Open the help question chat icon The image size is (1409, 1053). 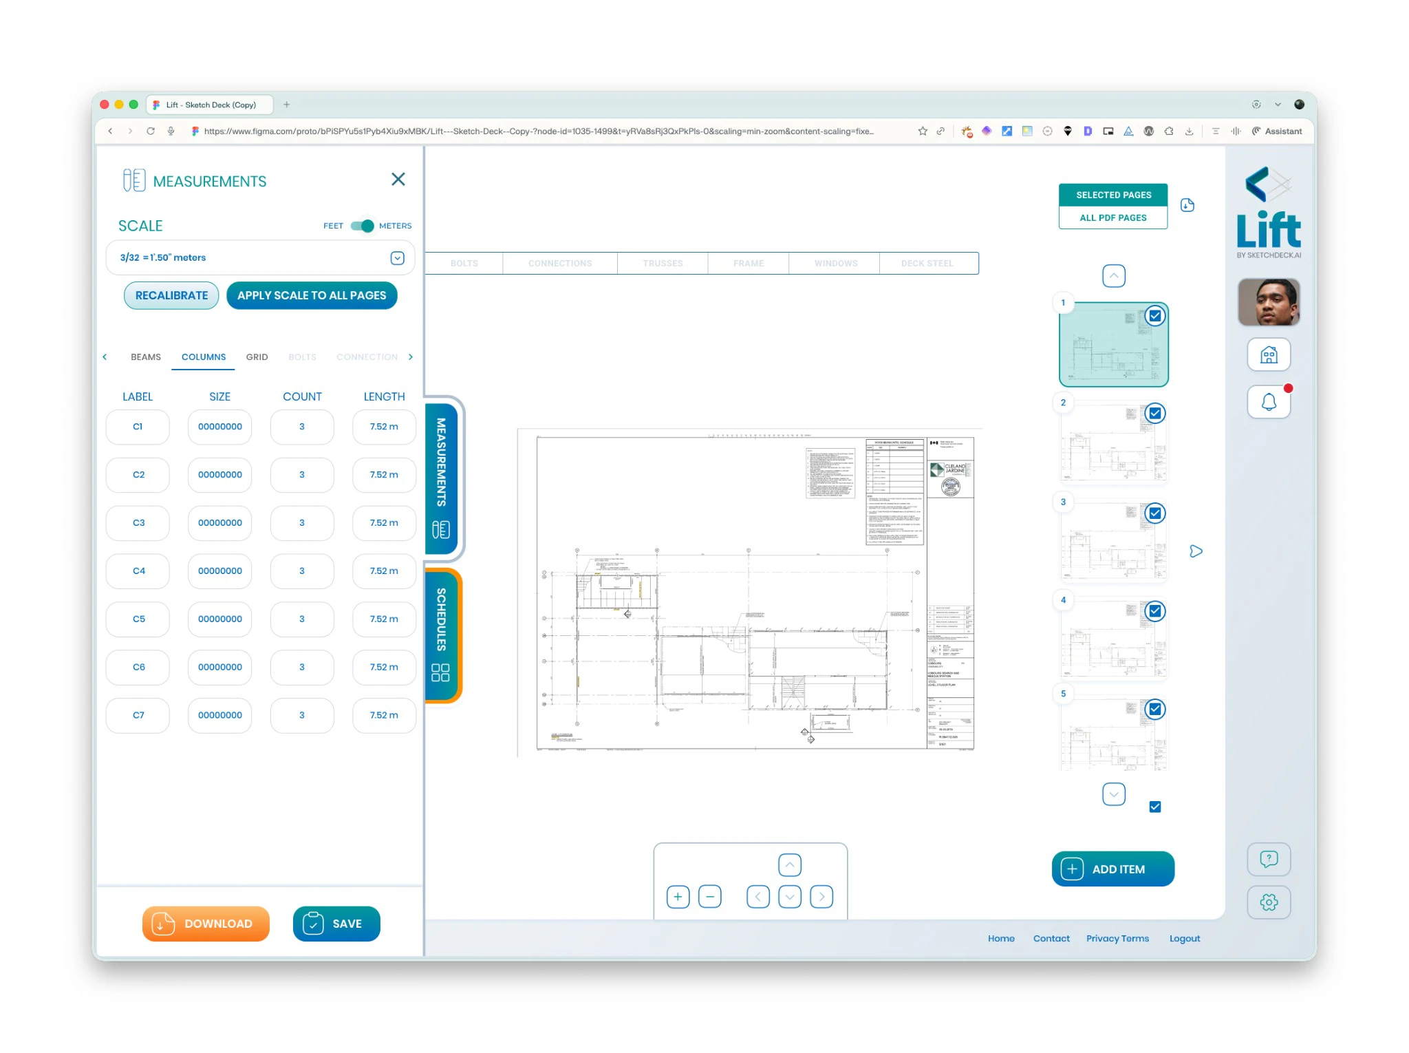1269,859
